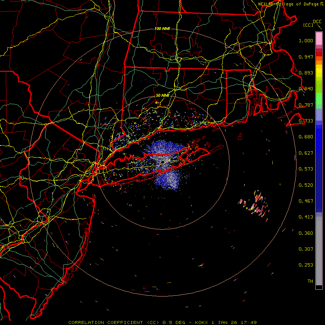Image resolution: width=325 pixels, height=325 pixels.
Task: Click the 50 NMI range ring label
Action: click(x=162, y=96)
